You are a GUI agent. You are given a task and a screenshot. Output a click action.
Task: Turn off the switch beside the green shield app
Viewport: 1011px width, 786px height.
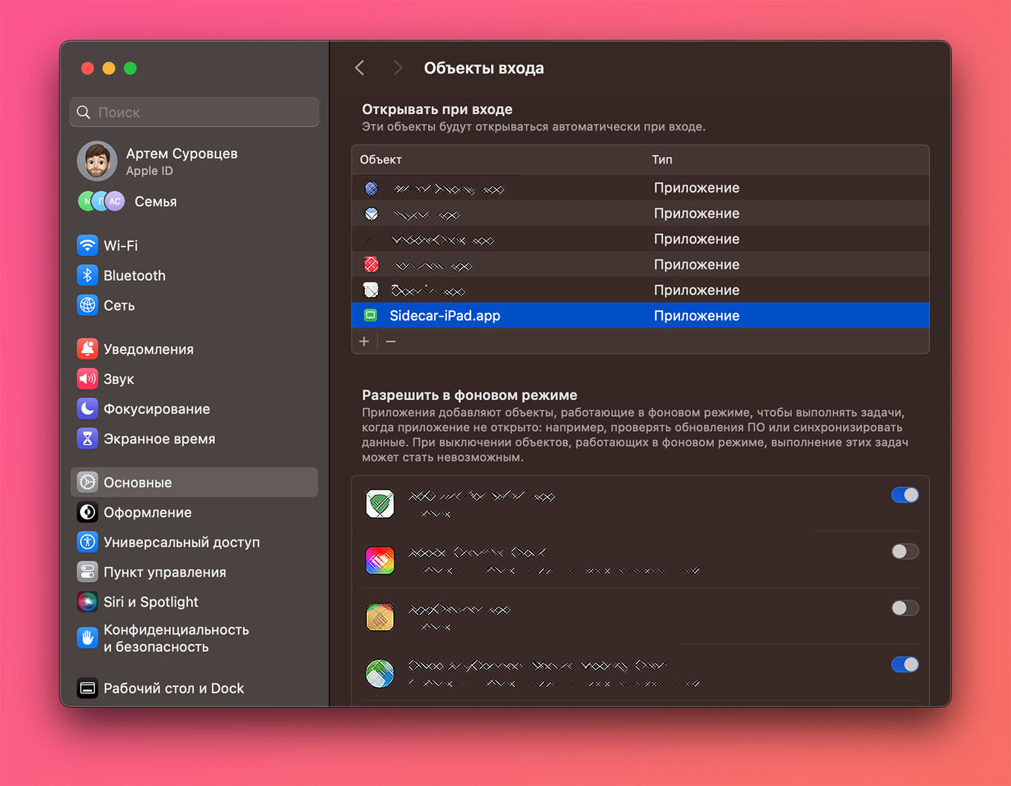click(905, 495)
